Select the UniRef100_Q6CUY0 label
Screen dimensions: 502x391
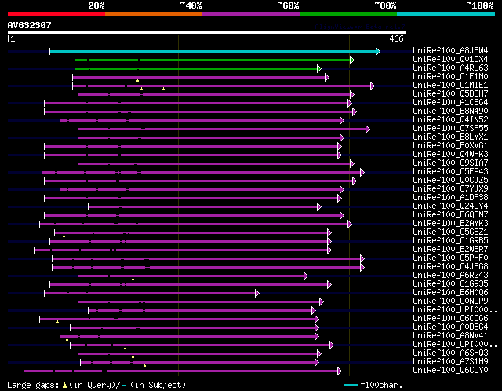click(450, 371)
